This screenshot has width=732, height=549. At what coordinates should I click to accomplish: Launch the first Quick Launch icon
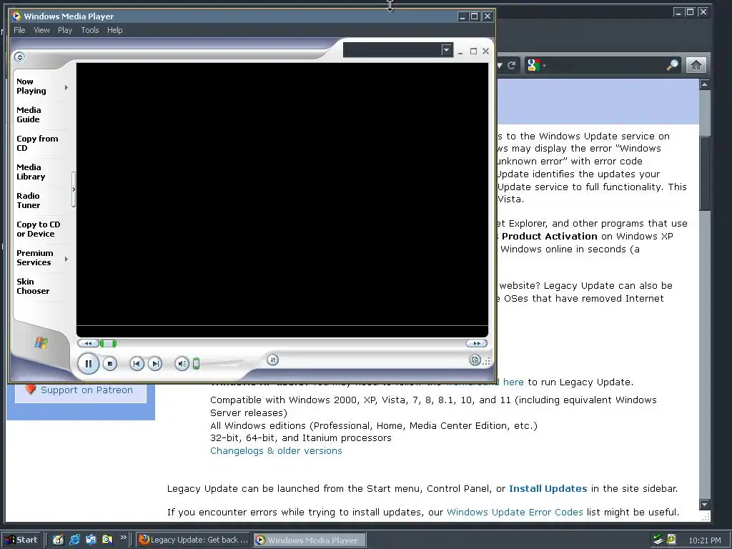(x=58, y=540)
